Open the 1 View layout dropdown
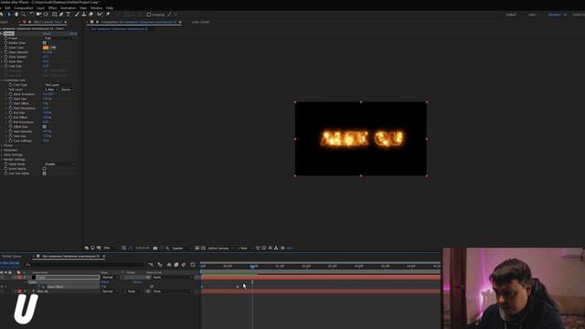The image size is (585, 329). coord(245,248)
